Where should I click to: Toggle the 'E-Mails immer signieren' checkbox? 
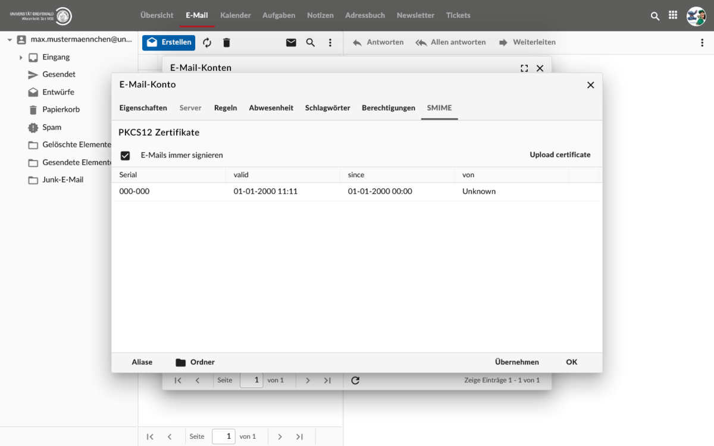[x=125, y=156]
